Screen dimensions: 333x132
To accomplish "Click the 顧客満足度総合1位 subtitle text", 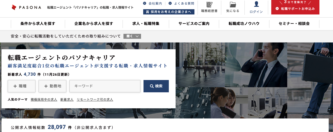I will [x=88, y=66].
